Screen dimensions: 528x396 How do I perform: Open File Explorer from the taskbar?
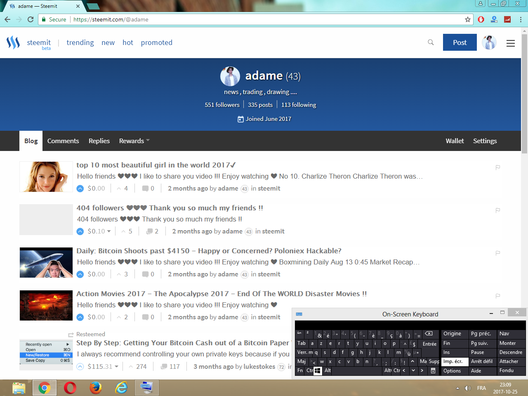click(19, 388)
